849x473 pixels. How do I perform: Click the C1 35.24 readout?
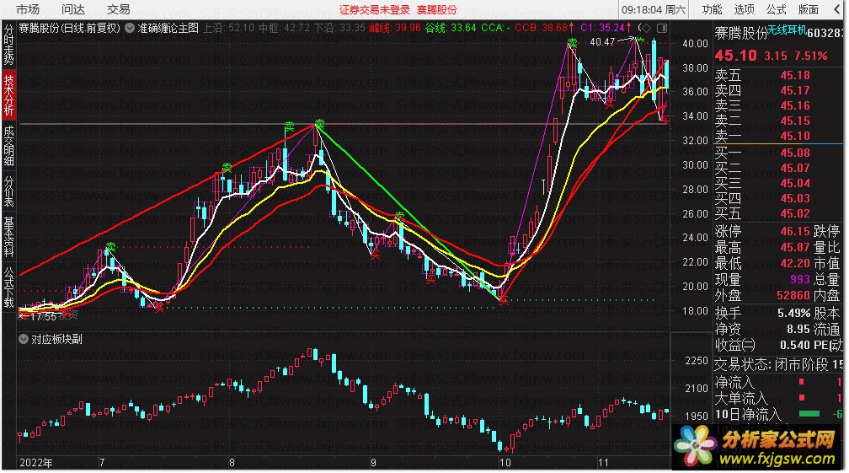606,28
